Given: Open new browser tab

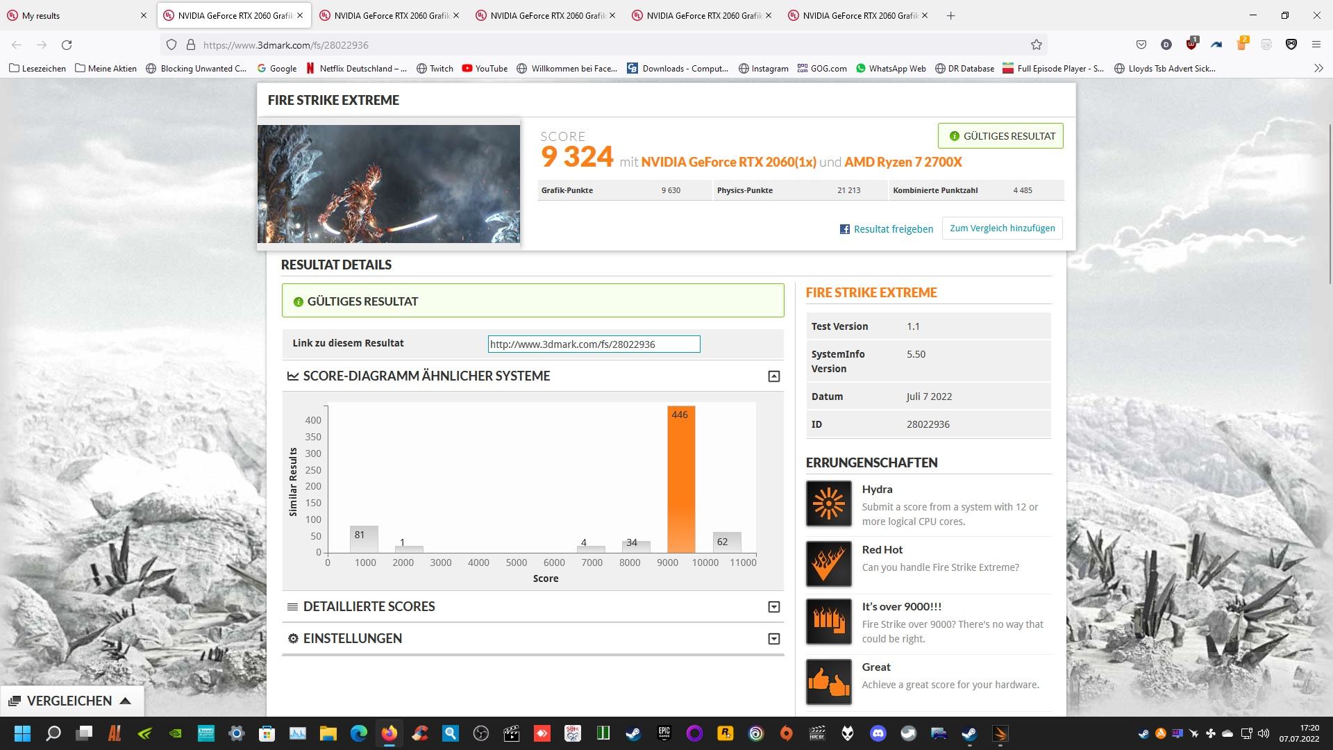Looking at the screenshot, I should 951,15.
